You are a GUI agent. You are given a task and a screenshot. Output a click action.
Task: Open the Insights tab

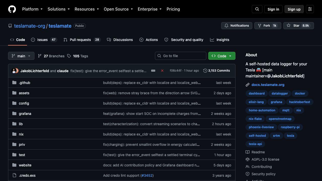pos(220,40)
